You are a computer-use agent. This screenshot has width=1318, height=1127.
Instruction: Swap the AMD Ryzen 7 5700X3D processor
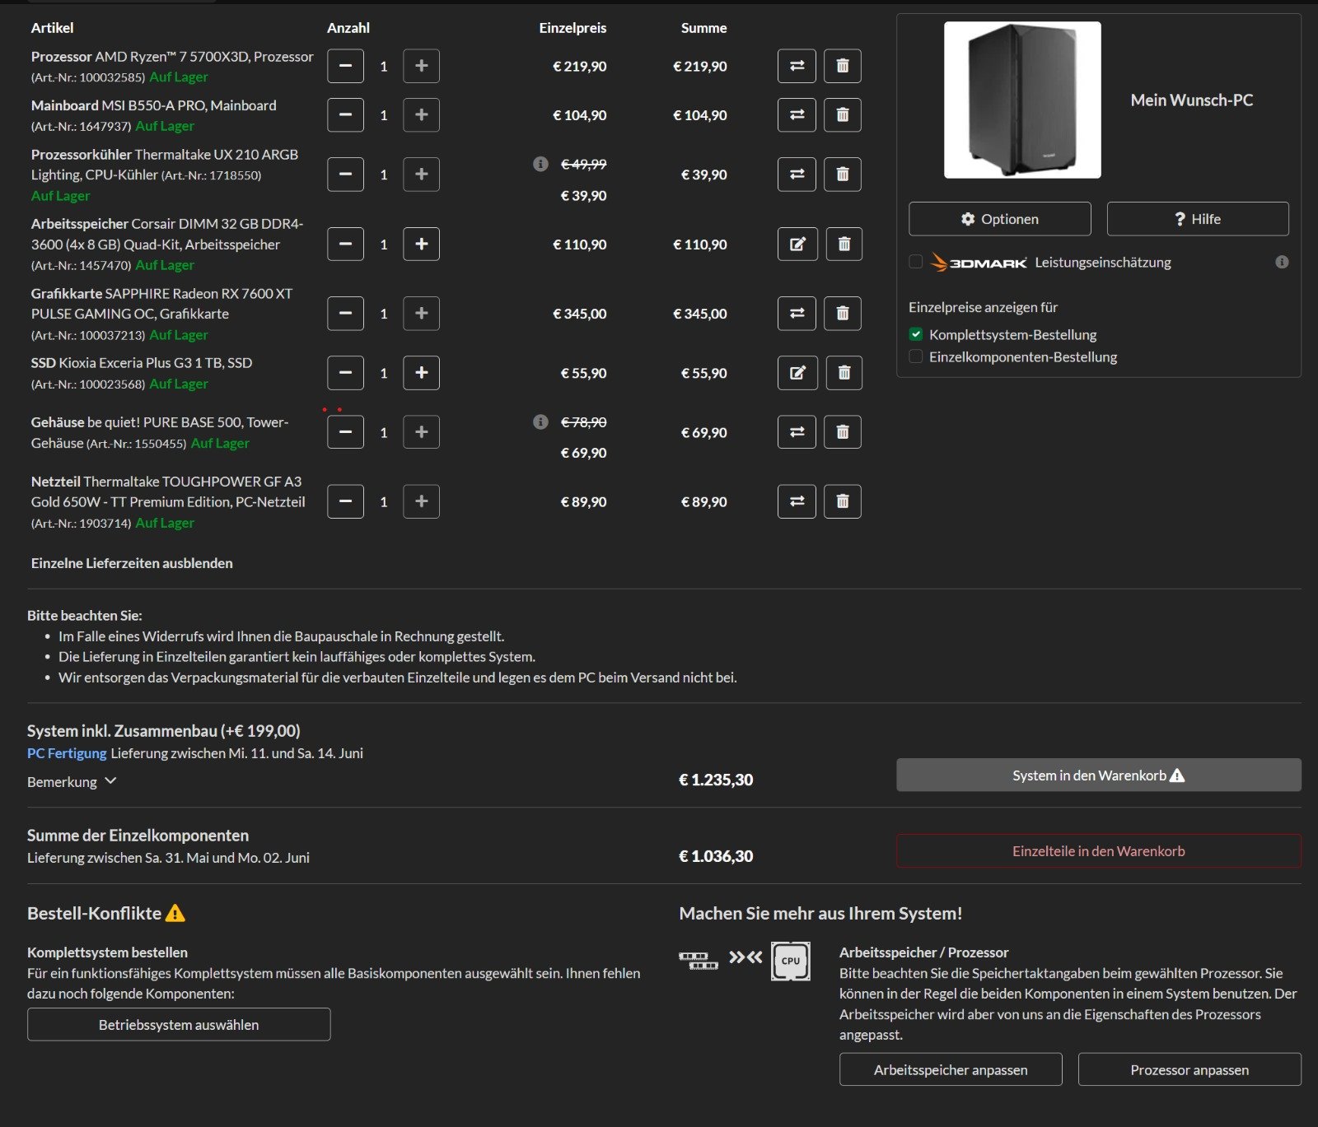tap(797, 66)
